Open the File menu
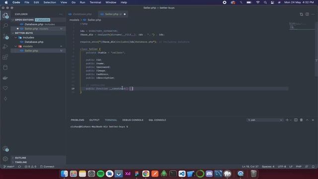Viewport: 318px width, 179px height. (x=27, y=2)
